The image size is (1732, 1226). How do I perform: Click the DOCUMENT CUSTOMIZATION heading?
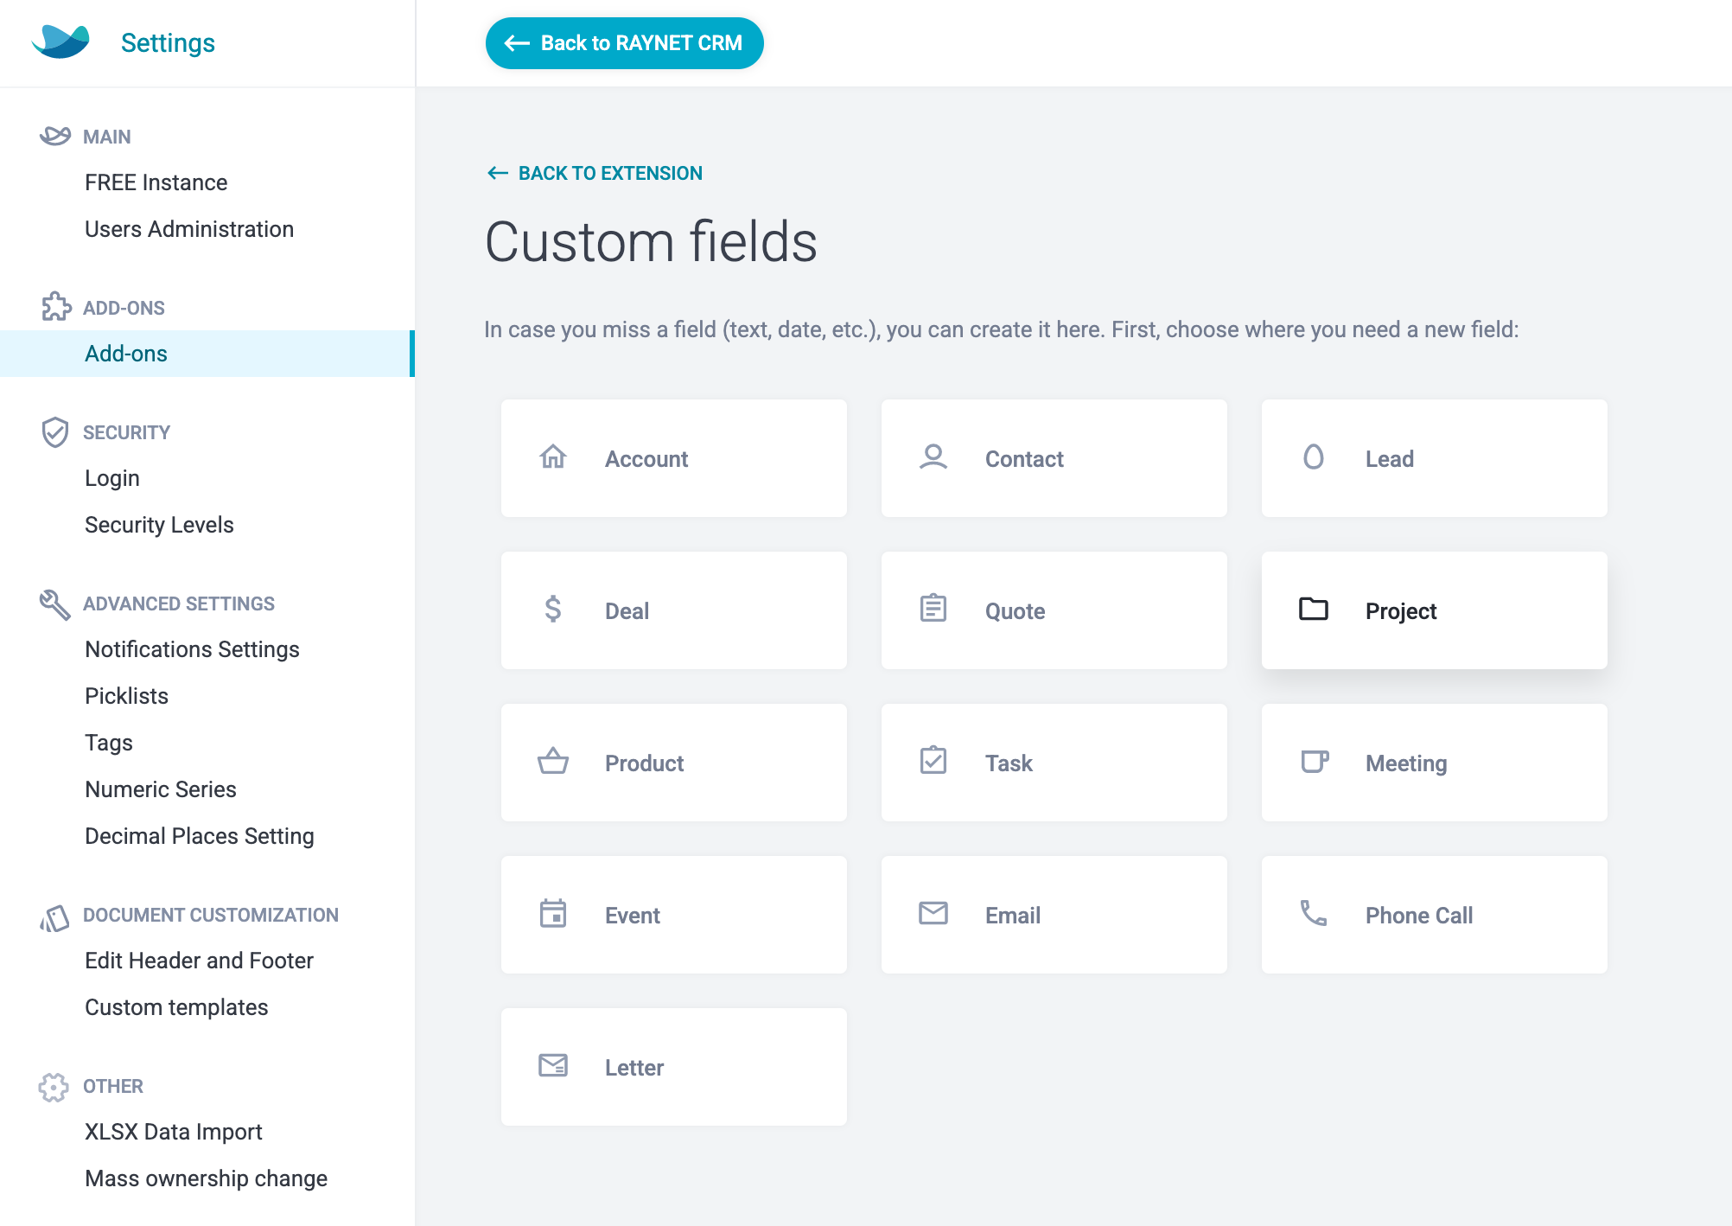click(211, 915)
